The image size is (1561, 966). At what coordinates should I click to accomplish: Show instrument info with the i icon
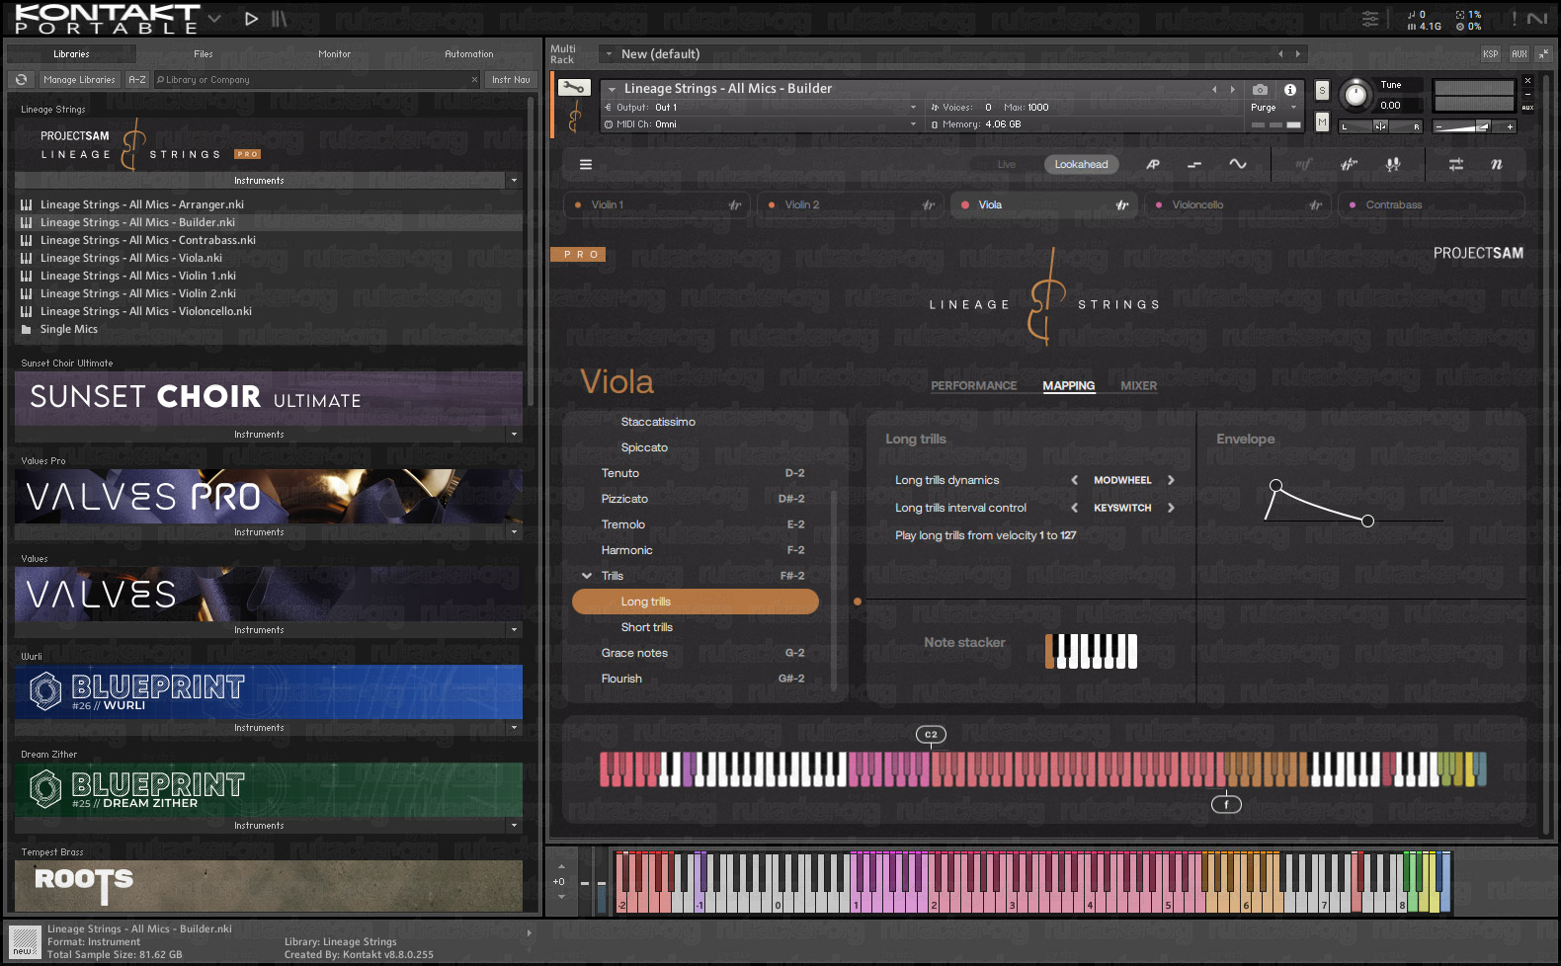click(1289, 89)
